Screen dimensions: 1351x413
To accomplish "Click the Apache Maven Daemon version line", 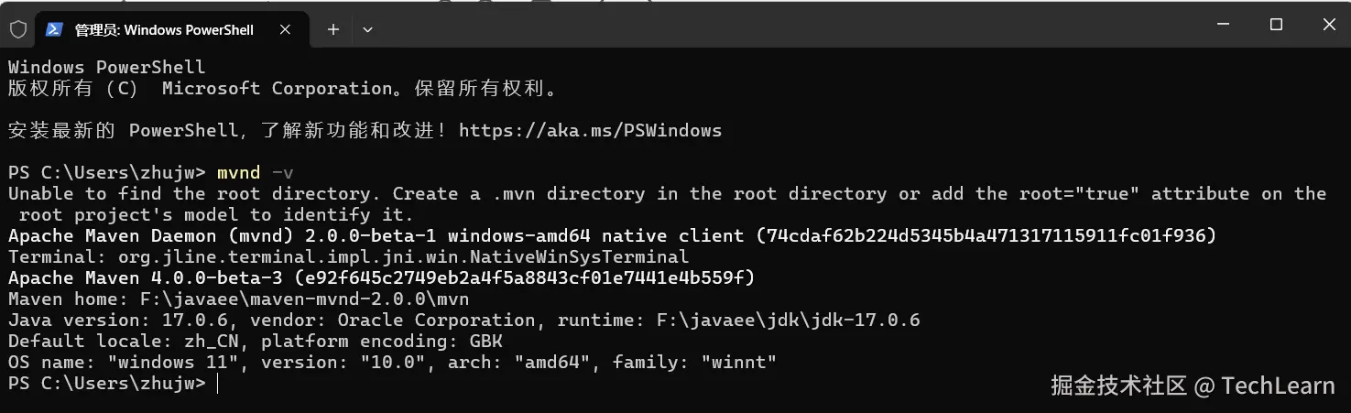I will 612,236.
